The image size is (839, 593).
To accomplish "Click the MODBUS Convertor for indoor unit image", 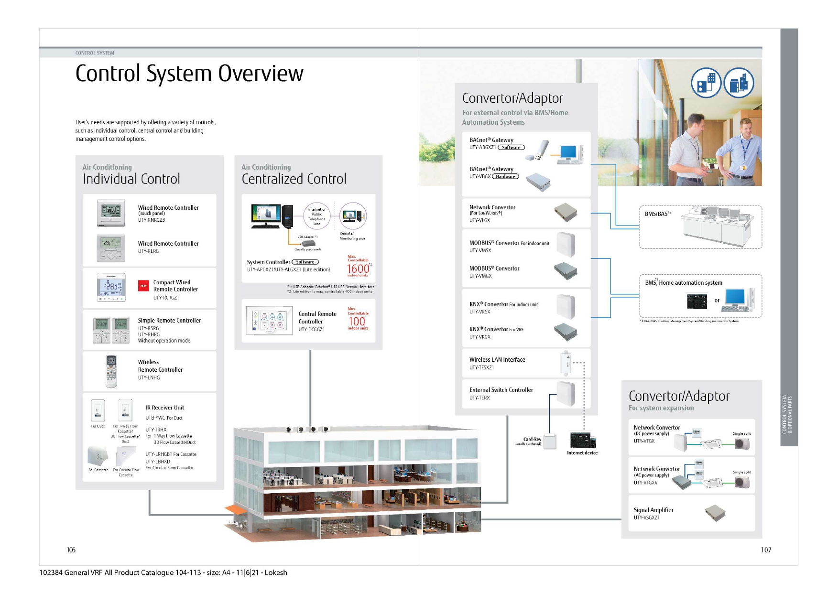I will (566, 245).
